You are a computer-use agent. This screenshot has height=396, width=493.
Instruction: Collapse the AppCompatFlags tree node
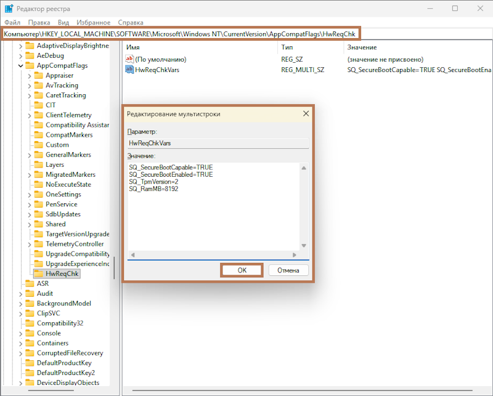(x=20, y=65)
